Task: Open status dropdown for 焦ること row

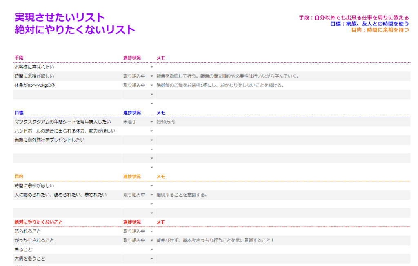Action: (x=152, y=250)
